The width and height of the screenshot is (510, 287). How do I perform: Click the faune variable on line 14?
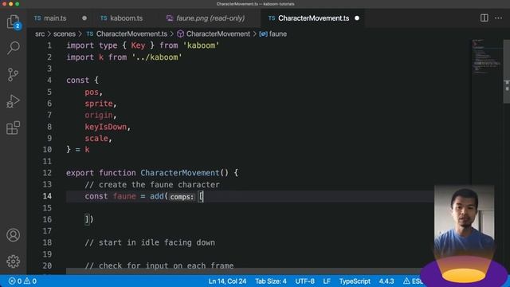[x=124, y=196]
